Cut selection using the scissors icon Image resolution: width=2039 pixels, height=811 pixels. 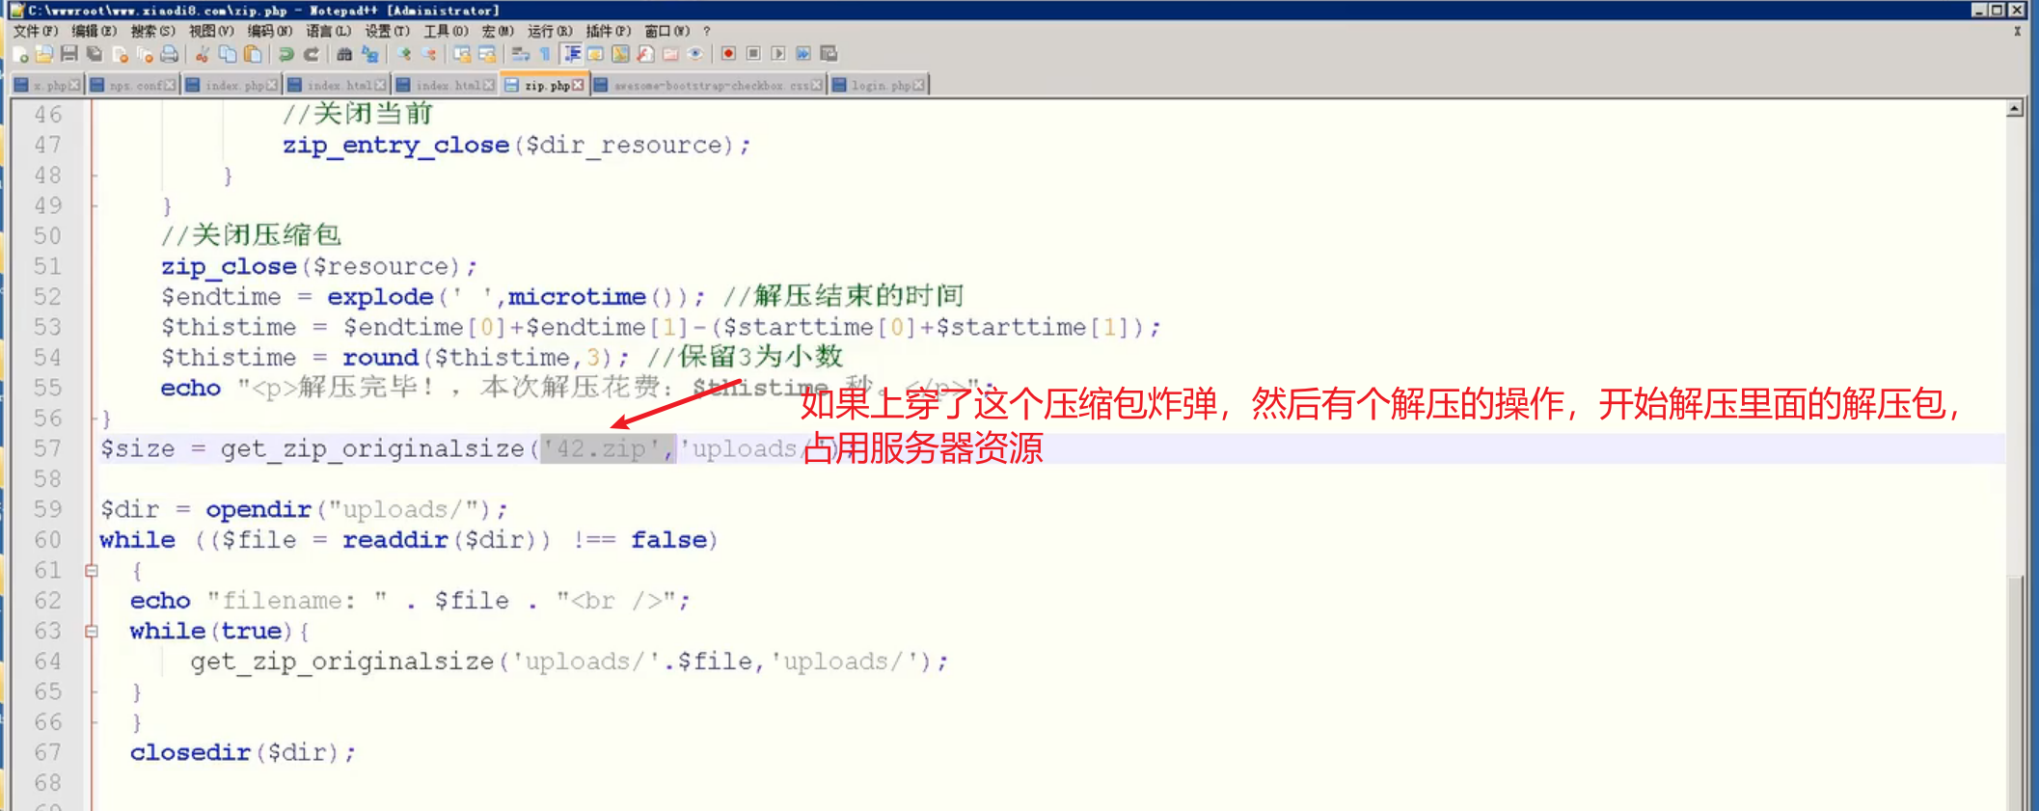coord(203,55)
